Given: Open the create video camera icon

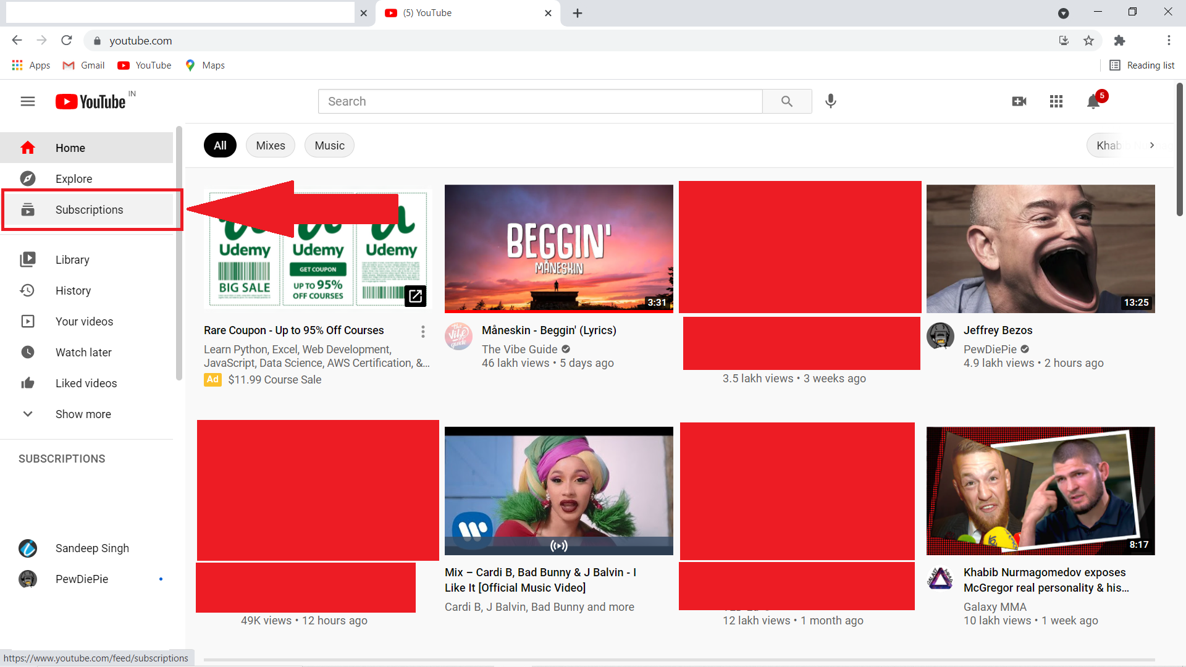Looking at the screenshot, I should (x=1019, y=101).
